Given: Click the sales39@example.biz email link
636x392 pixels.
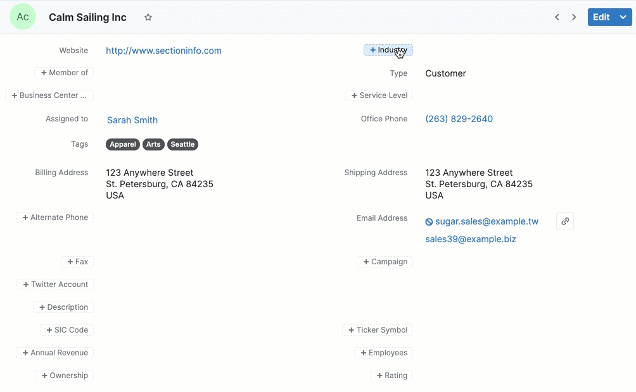Looking at the screenshot, I should pos(471,239).
